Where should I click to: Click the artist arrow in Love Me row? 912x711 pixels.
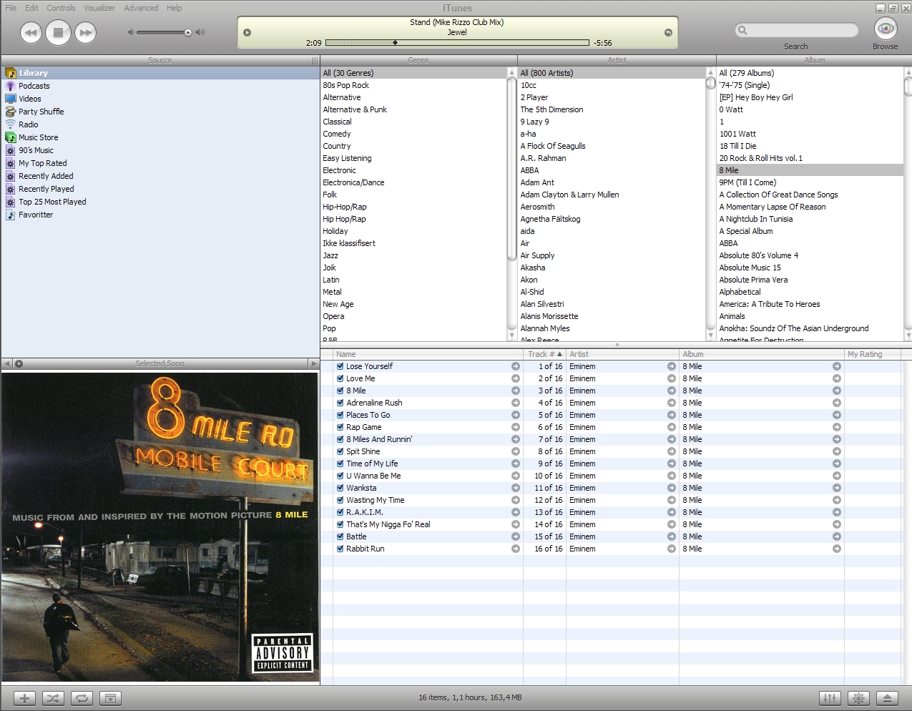(672, 378)
